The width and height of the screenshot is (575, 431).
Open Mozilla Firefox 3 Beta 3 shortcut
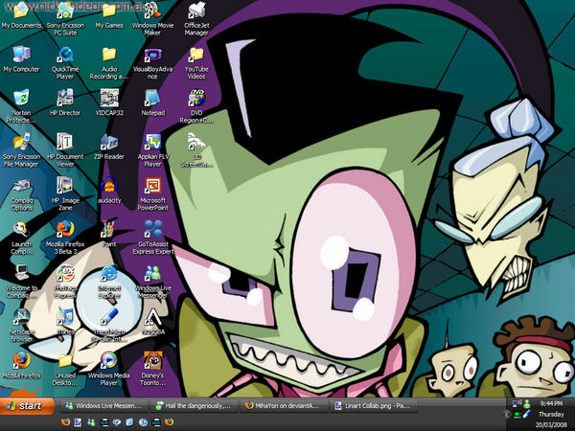coord(65,238)
